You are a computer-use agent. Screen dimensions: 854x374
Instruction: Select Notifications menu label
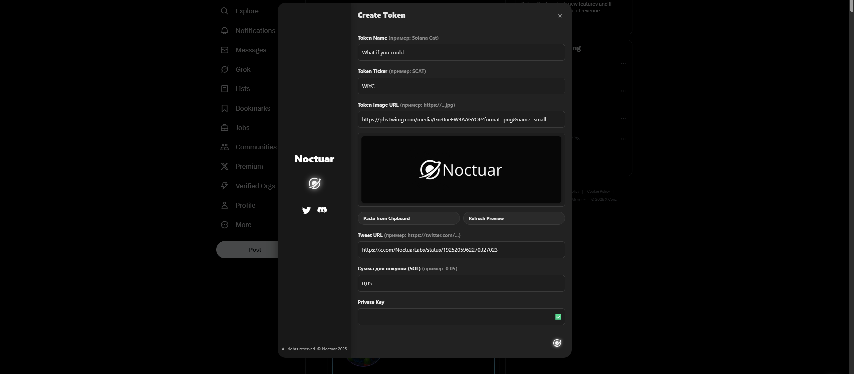coord(255,31)
